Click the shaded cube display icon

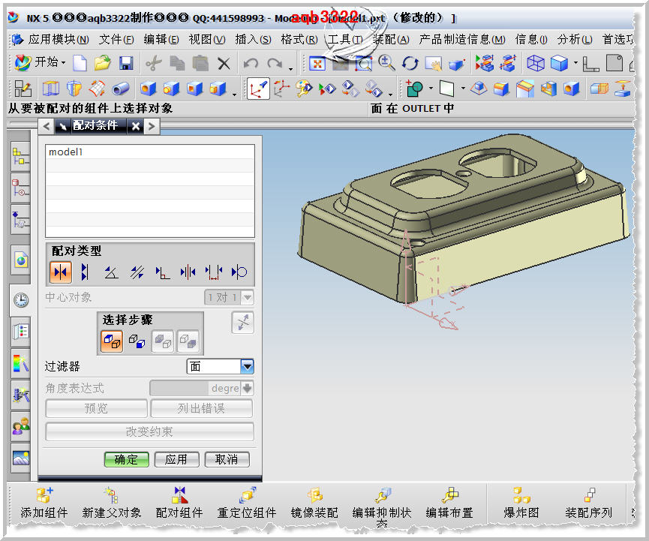559,63
